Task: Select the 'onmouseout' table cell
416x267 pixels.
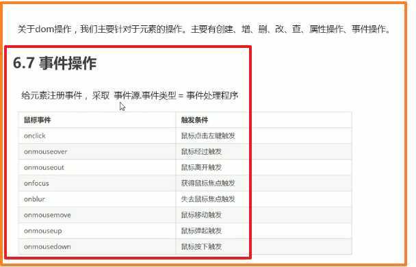Action: coord(97,168)
